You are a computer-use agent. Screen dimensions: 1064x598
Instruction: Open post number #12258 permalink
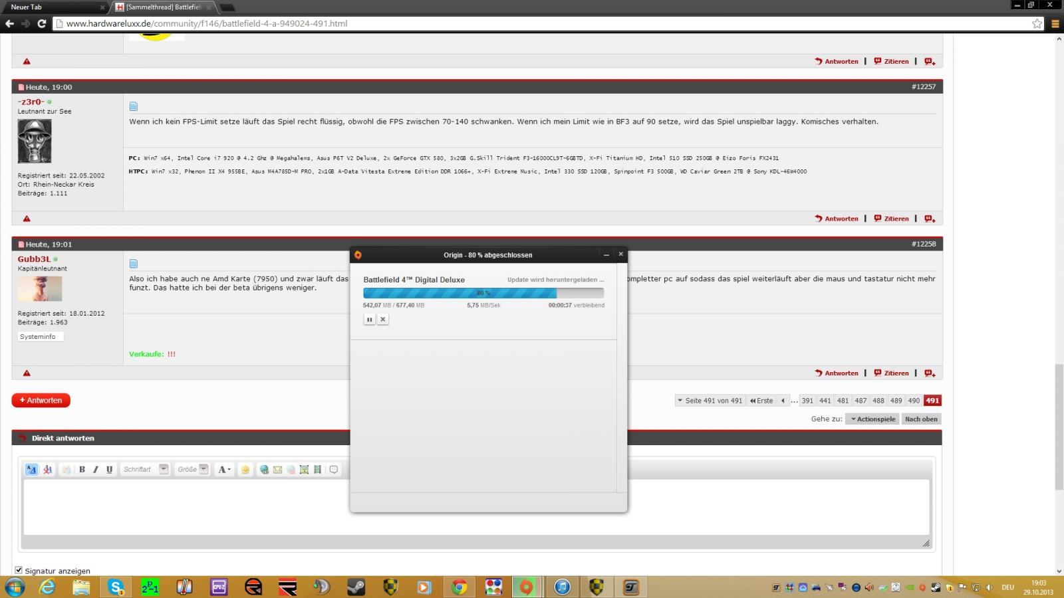point(924,244)
